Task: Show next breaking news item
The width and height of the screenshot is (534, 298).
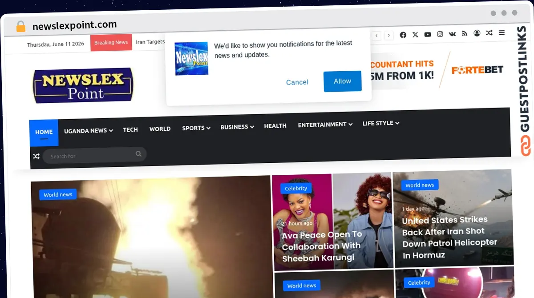Action: 389,36
